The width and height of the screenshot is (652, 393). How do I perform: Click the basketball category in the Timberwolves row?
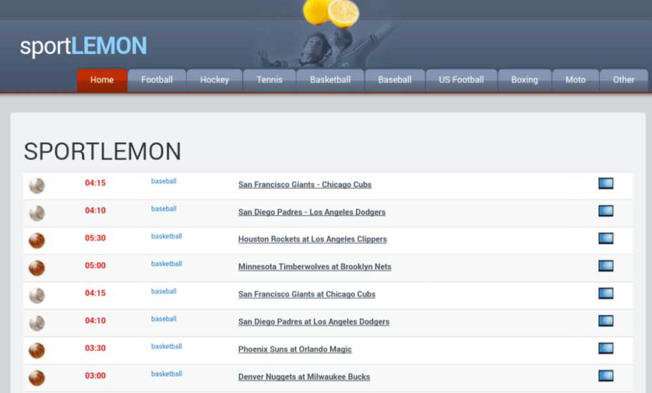coord(166,263)
